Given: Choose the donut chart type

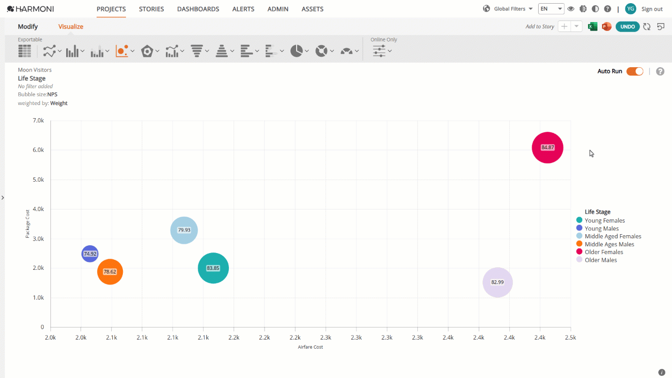Looking at the screenshot, I should [x=321, y=51].
